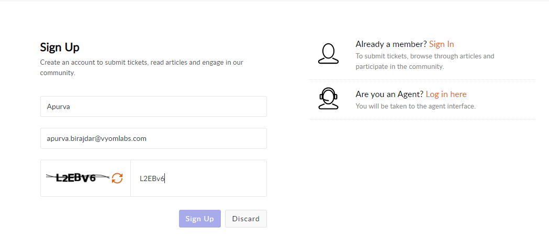549x239 pixels.
Task: Click the captcha text entry field
Action: click(198, 178)
